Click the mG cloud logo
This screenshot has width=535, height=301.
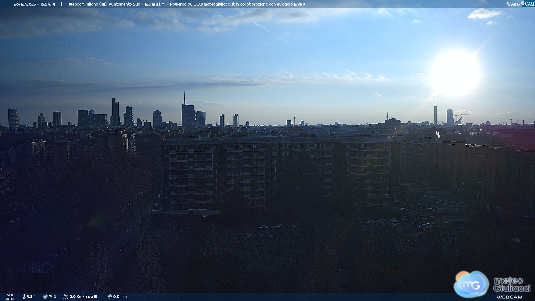tap(471, 285)
